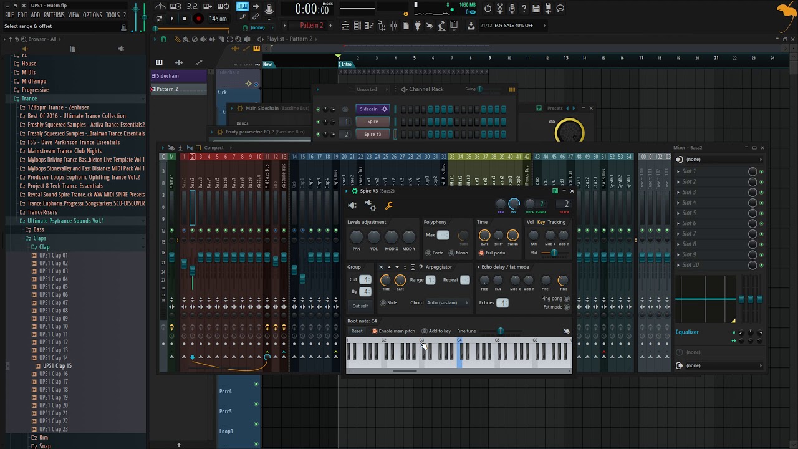Select the playlist draw pencil tool
This screenshot has height=449, width=798.
[177, 39]
